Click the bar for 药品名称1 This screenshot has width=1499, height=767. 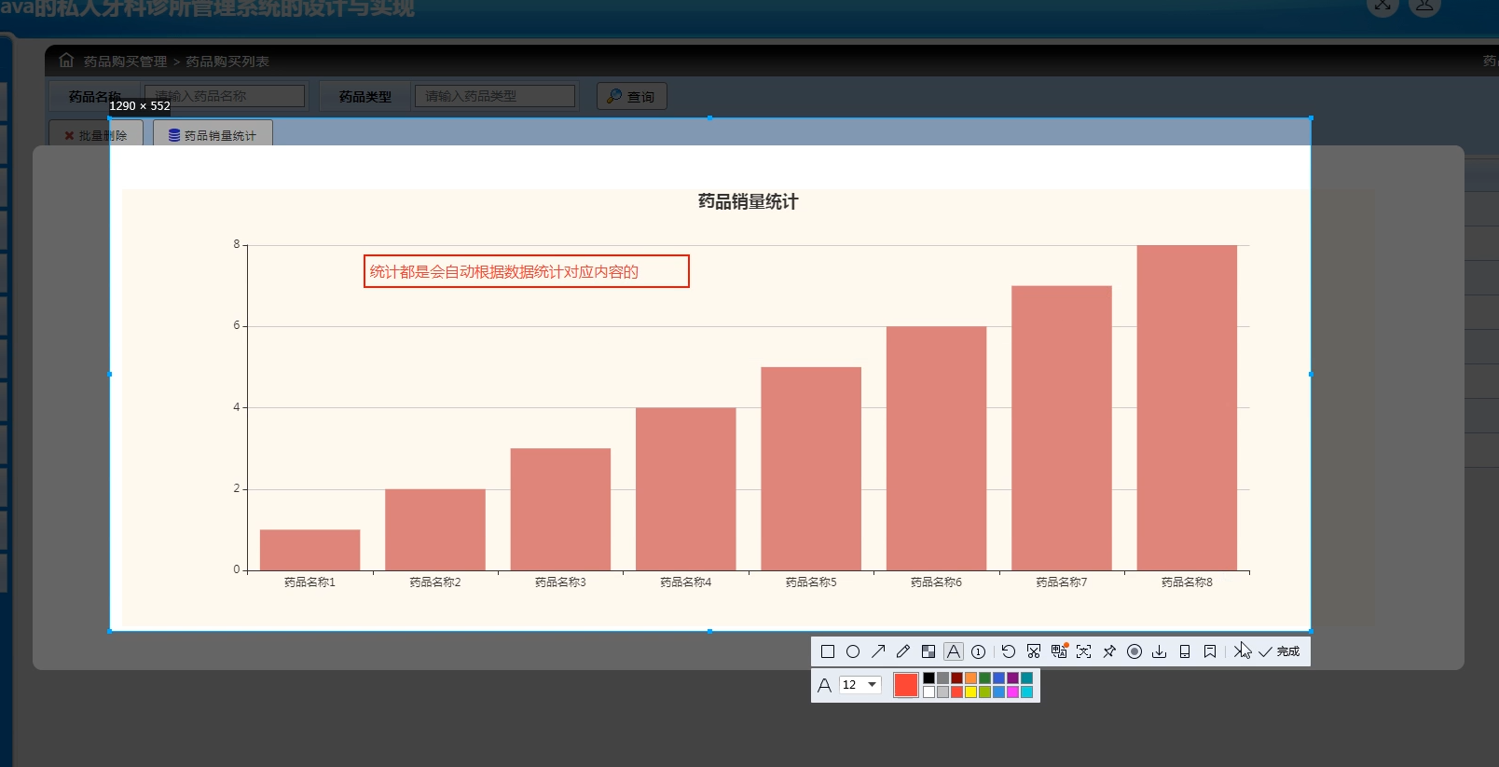[x=309, y=550]
